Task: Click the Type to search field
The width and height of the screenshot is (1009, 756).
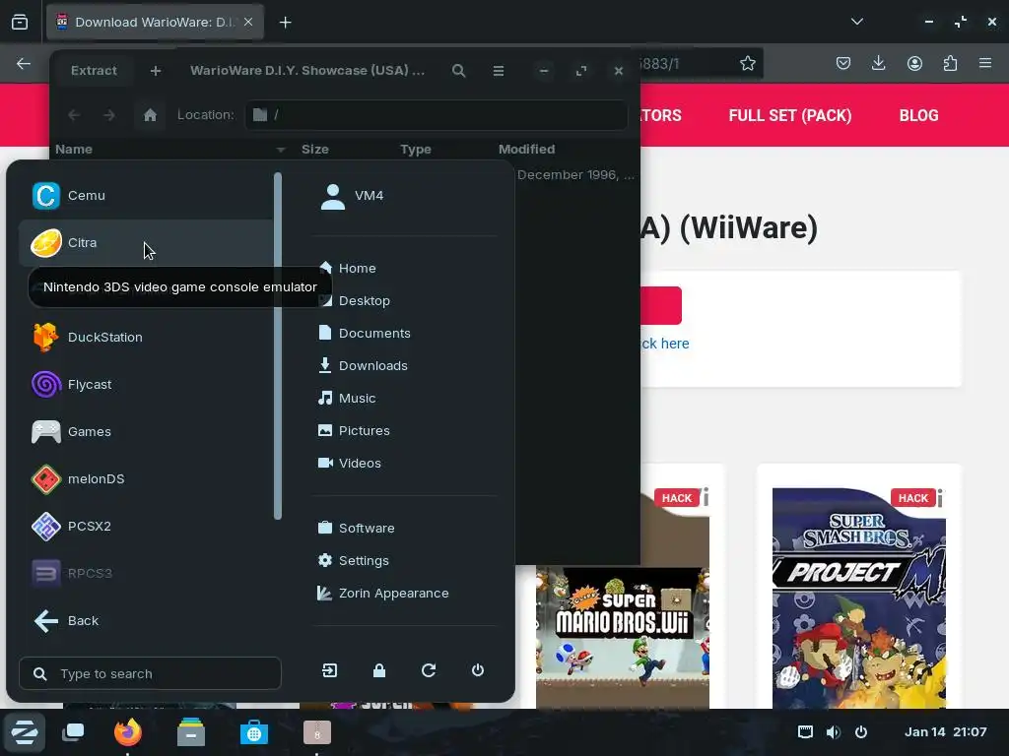Action: [x=150, y=673]
